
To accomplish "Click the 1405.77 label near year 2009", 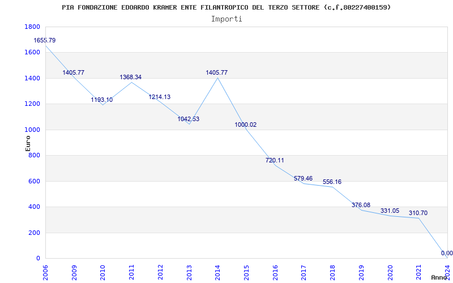I will (74, 73).
